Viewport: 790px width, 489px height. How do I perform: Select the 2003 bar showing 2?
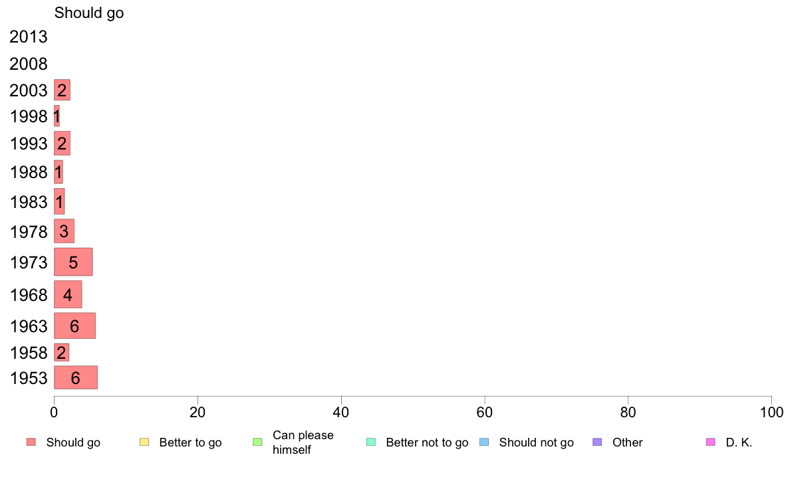(62, 90)
